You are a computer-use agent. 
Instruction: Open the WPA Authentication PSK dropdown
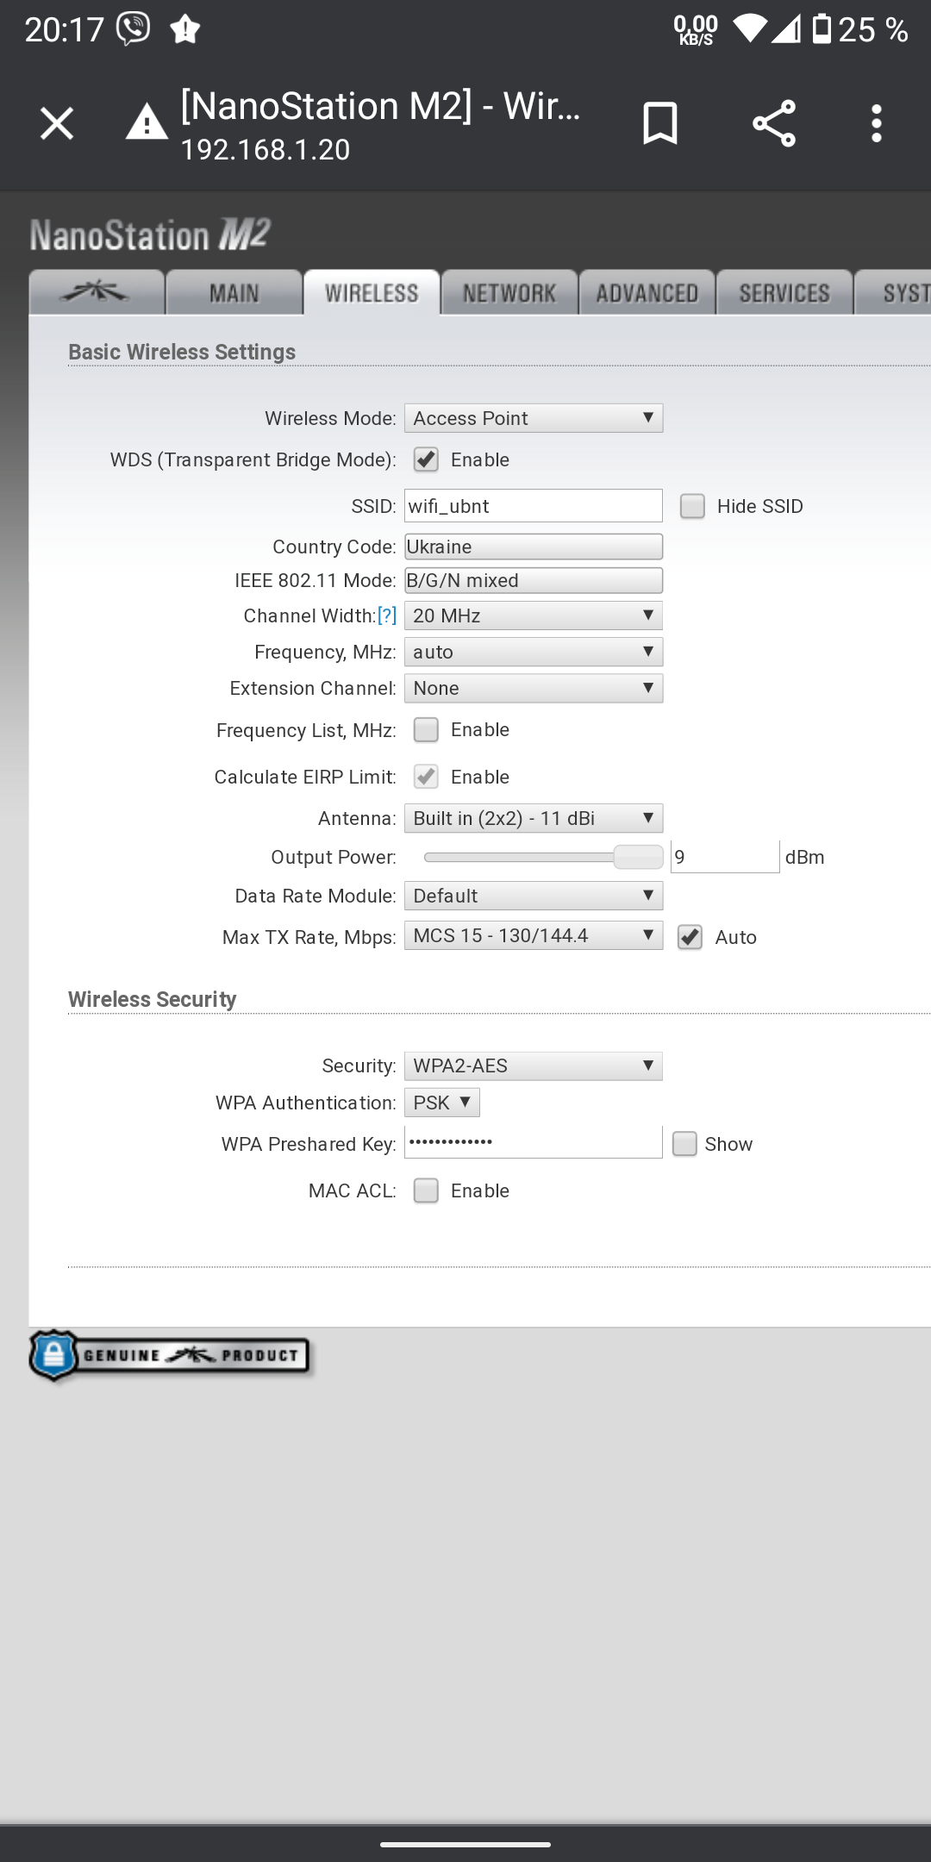click(442, 1103)
